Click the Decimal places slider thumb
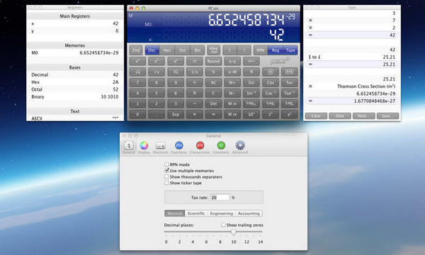 coord(233,232)
